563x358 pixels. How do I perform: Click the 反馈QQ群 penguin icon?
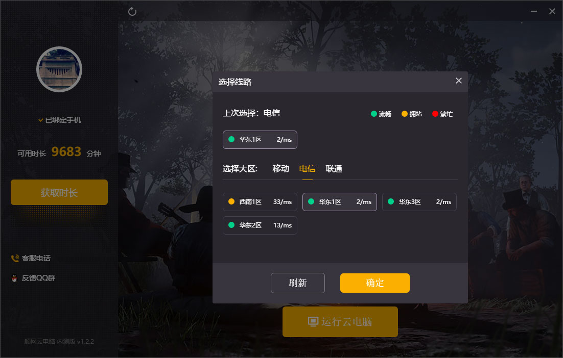pos(14,278)
